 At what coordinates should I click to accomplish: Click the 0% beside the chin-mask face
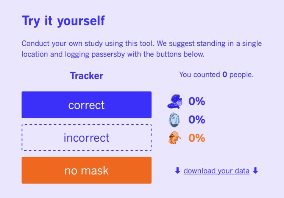pyautogui.click(x=197, y=120)
